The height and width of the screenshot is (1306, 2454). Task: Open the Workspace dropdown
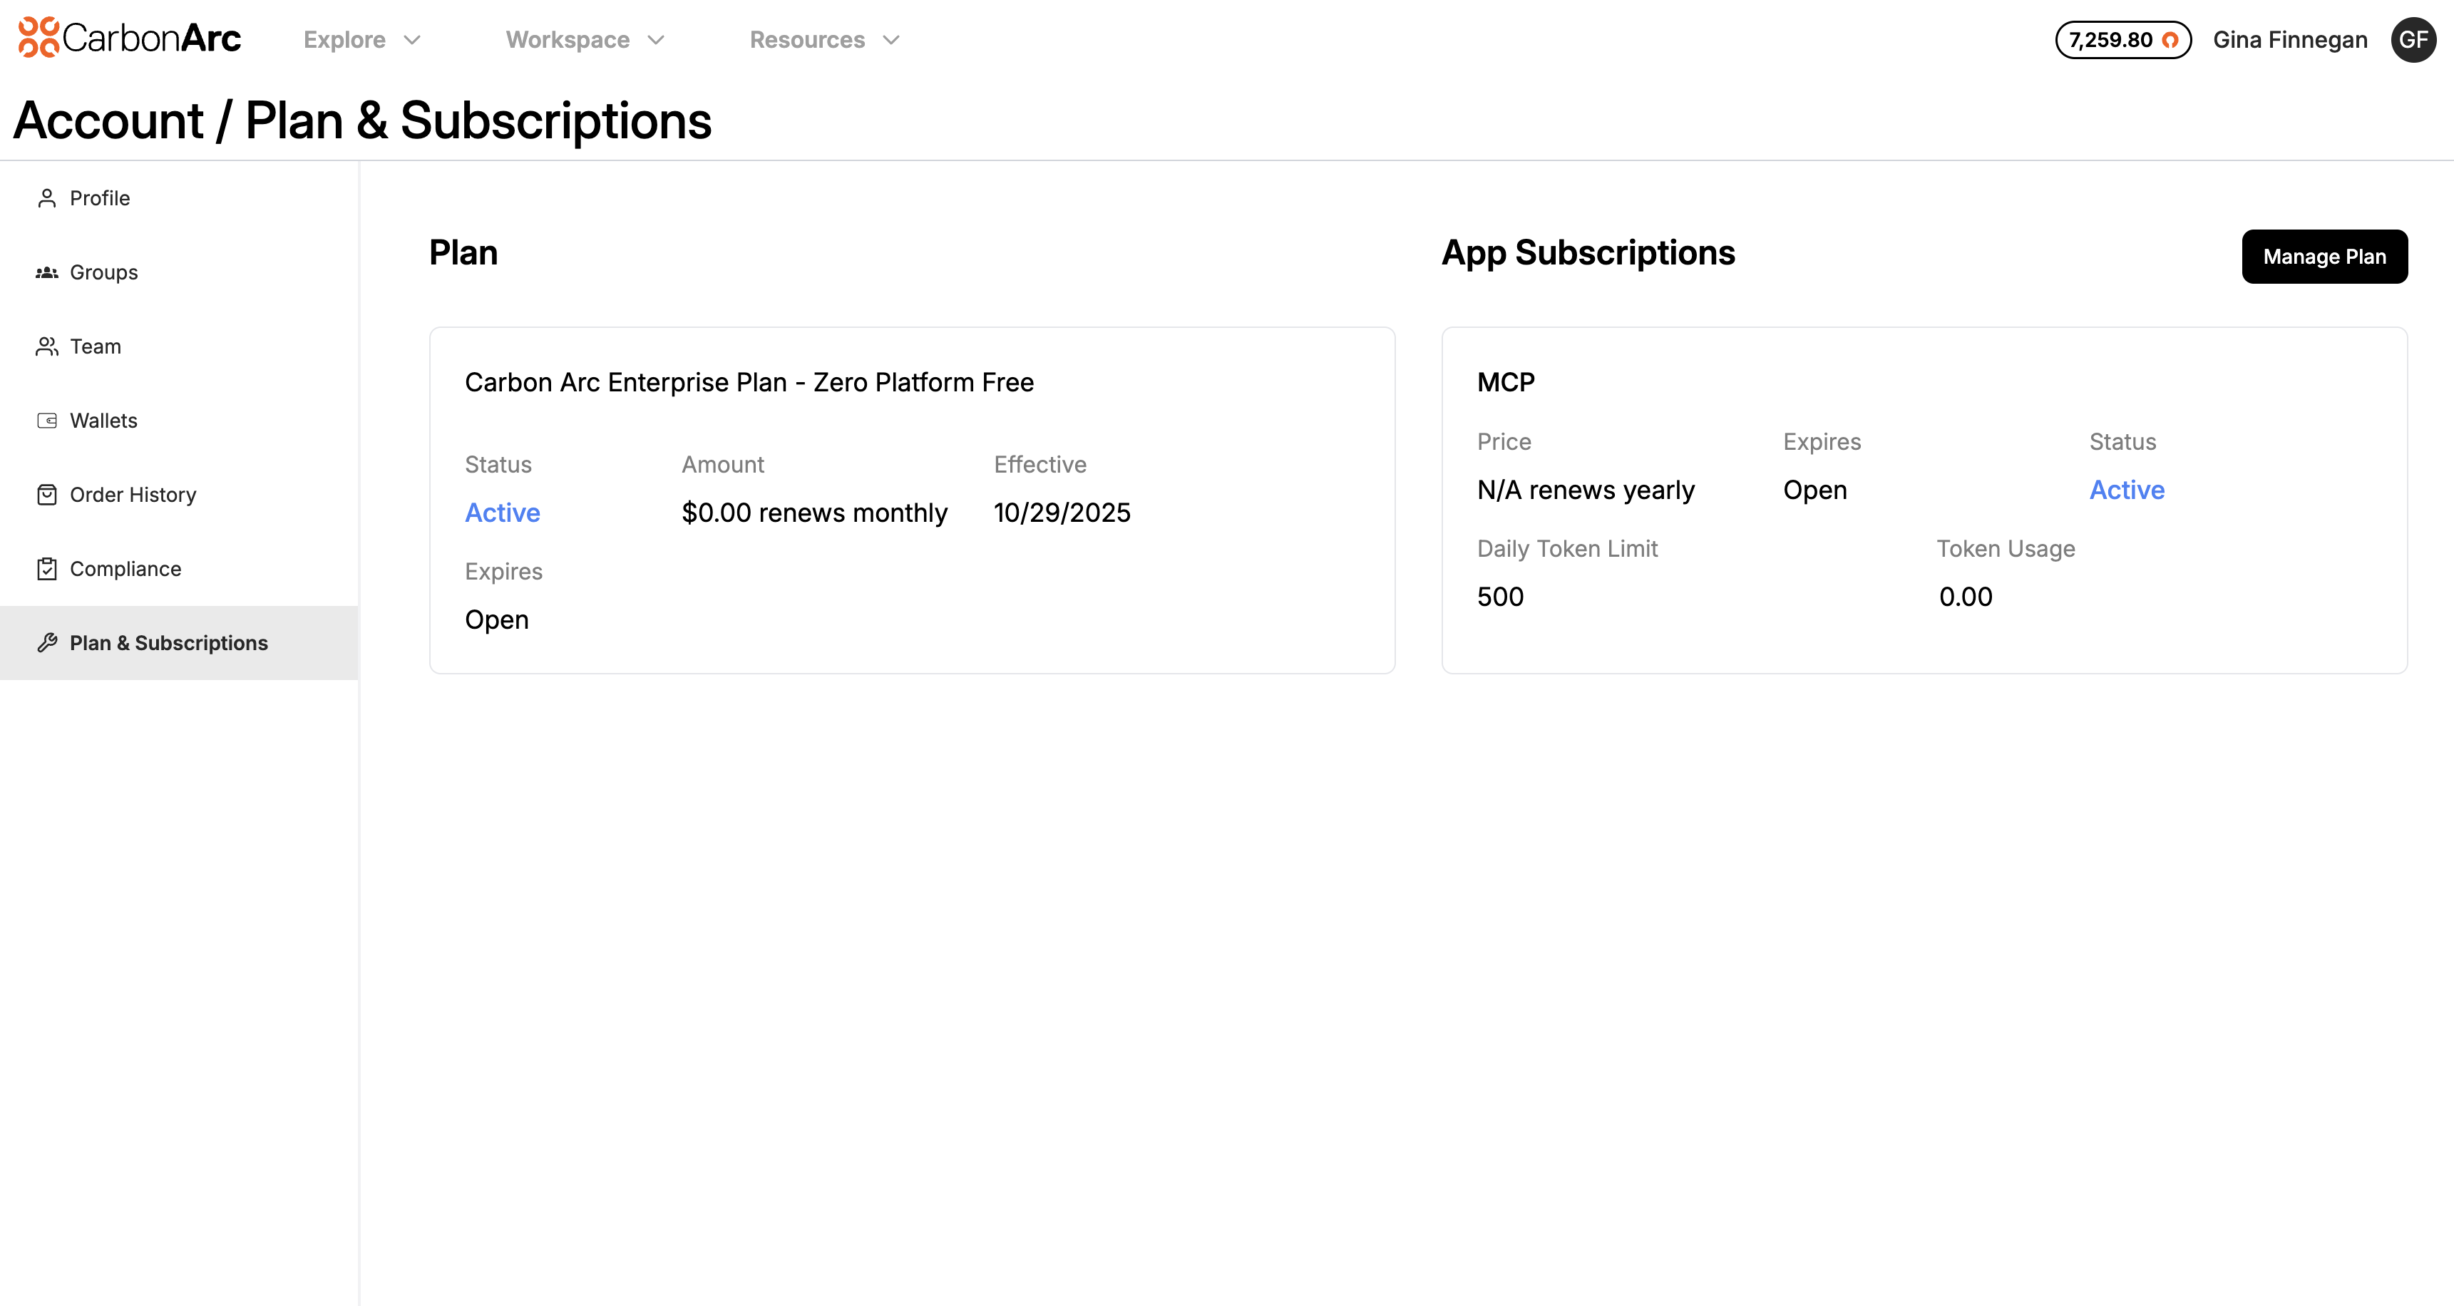[x=584, y=40]
